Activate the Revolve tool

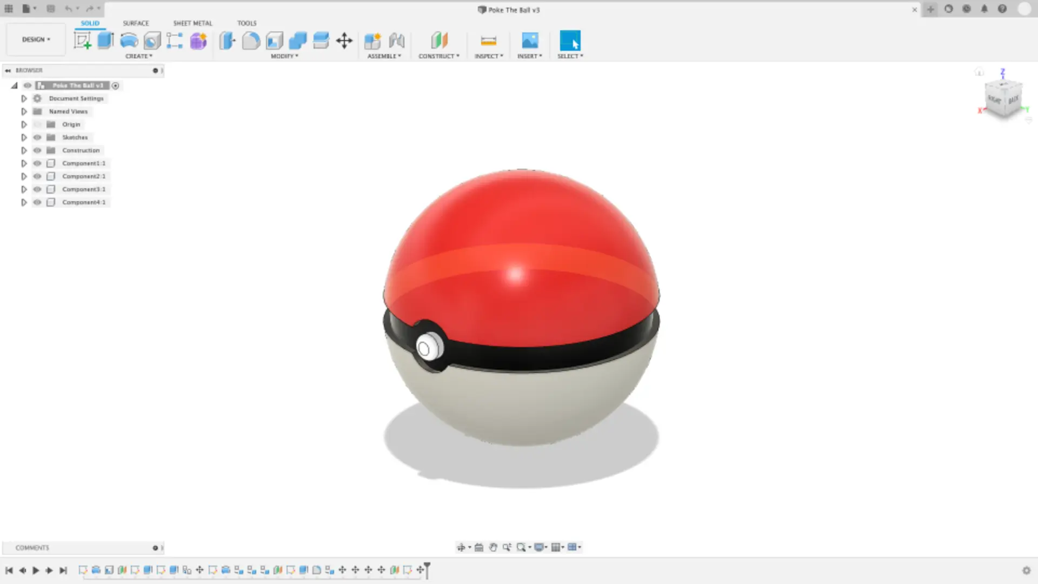pyautogui.click(x=129, y=41)
